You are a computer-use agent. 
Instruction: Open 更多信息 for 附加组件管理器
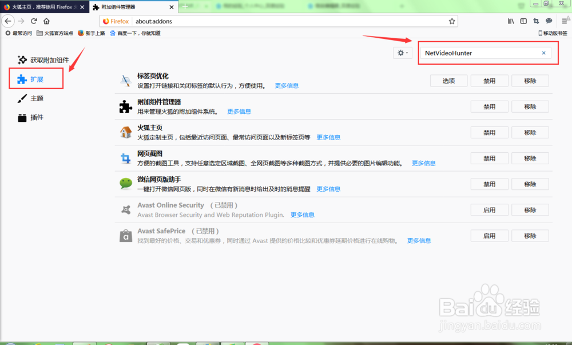pos(239,112)
